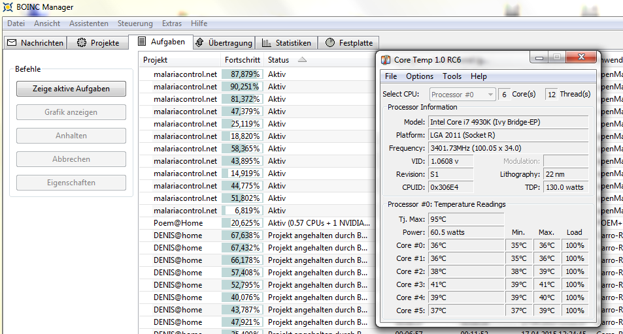The height and width of the screenshot is (334, 623).
Task: Open the Hilfe menu in BOINC
Action: coord(199,23)
